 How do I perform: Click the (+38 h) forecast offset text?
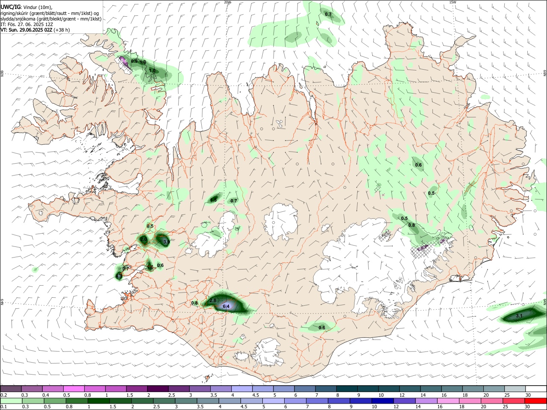(62, 30)
